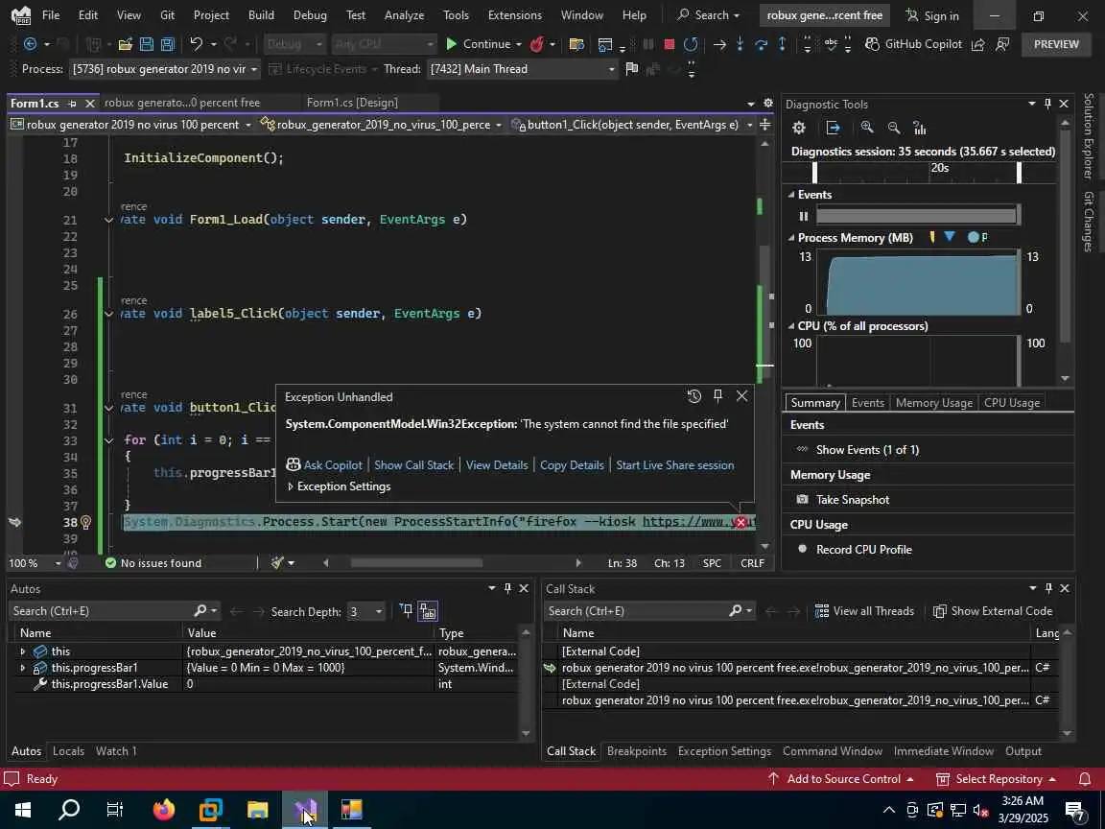Open the Analyze menu
The width and height of the screenshot is (1105, 829).
[404, 14]
